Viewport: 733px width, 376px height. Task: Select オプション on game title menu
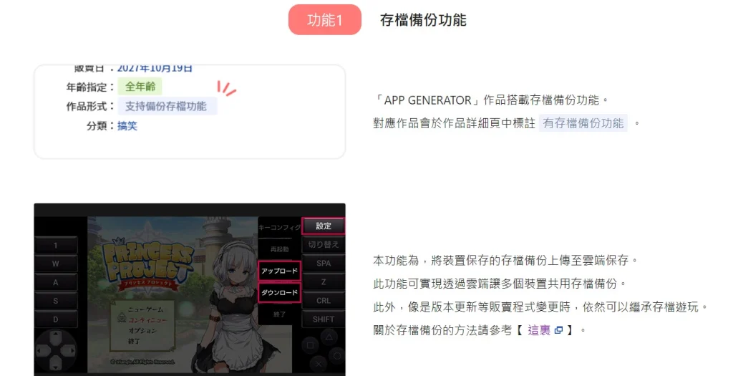click(142, 330)
